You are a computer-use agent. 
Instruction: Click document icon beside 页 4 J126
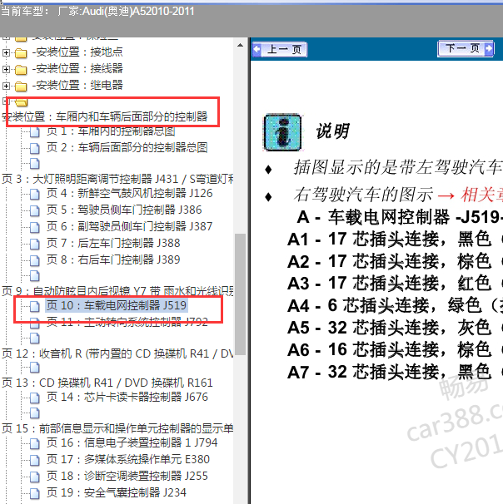point(34,194)
